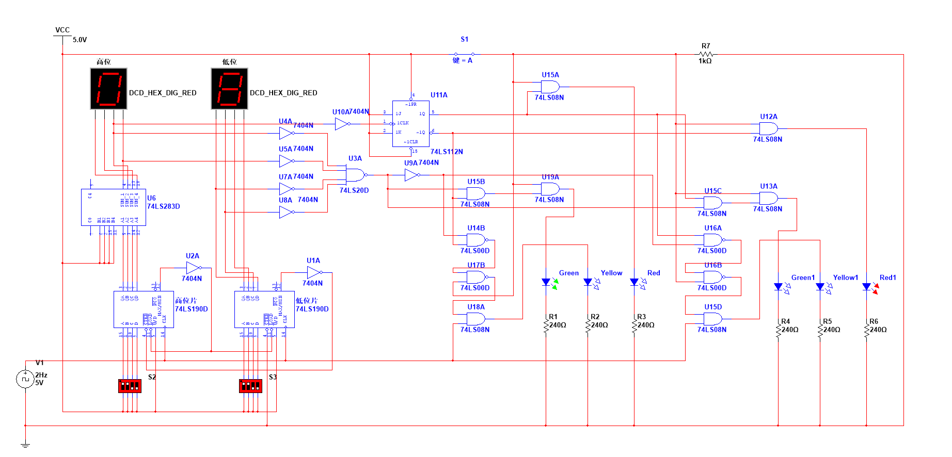Click the U4A 7404N inverter
The height and width of the screenshot is (457, 952).
point(287,133)
